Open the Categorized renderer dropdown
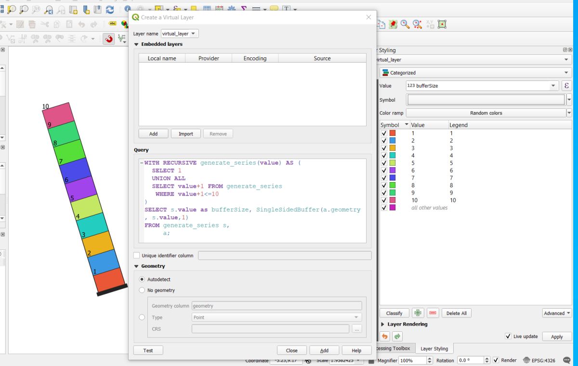The image size is (578, 366). point(475,73)
